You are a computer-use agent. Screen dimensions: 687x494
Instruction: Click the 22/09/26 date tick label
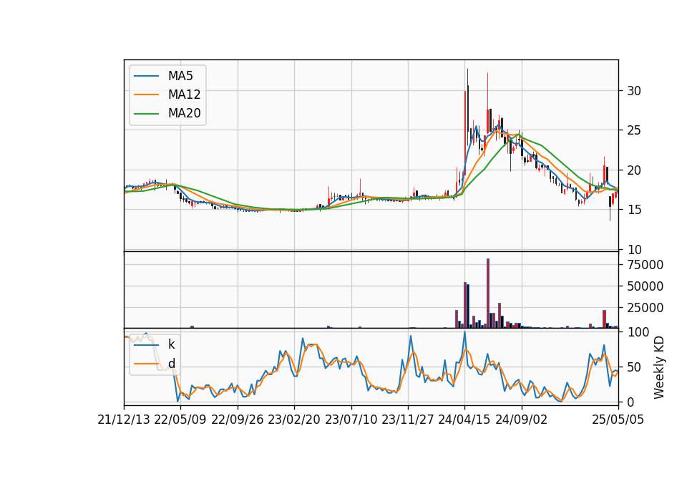coord(238,420)
